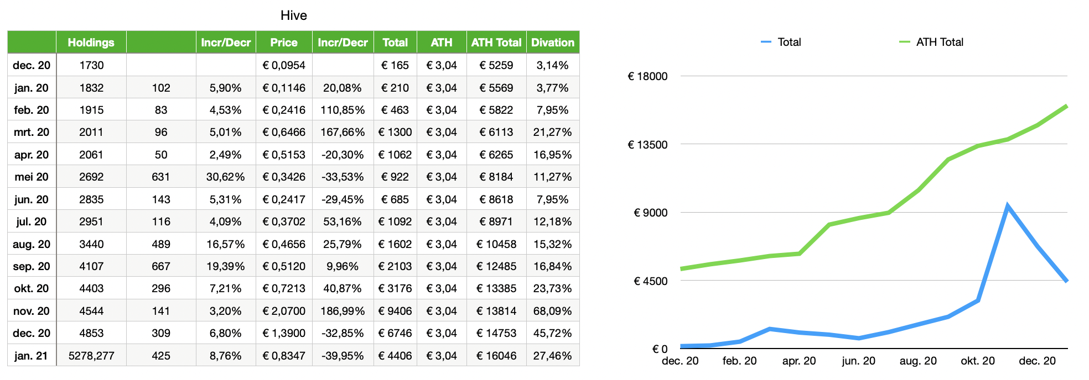Select the cell showing 68,09%
This screenshot has height=380, width=1089.
[x=553, y=311]
